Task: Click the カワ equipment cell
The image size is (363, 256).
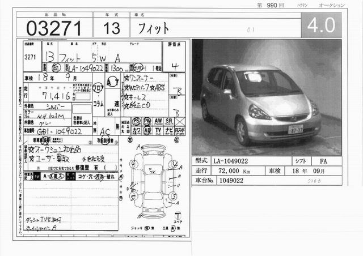Action: [136, 131]
